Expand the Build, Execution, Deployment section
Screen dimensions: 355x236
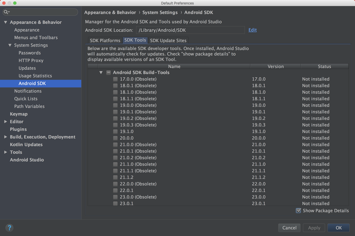[5, 137]
